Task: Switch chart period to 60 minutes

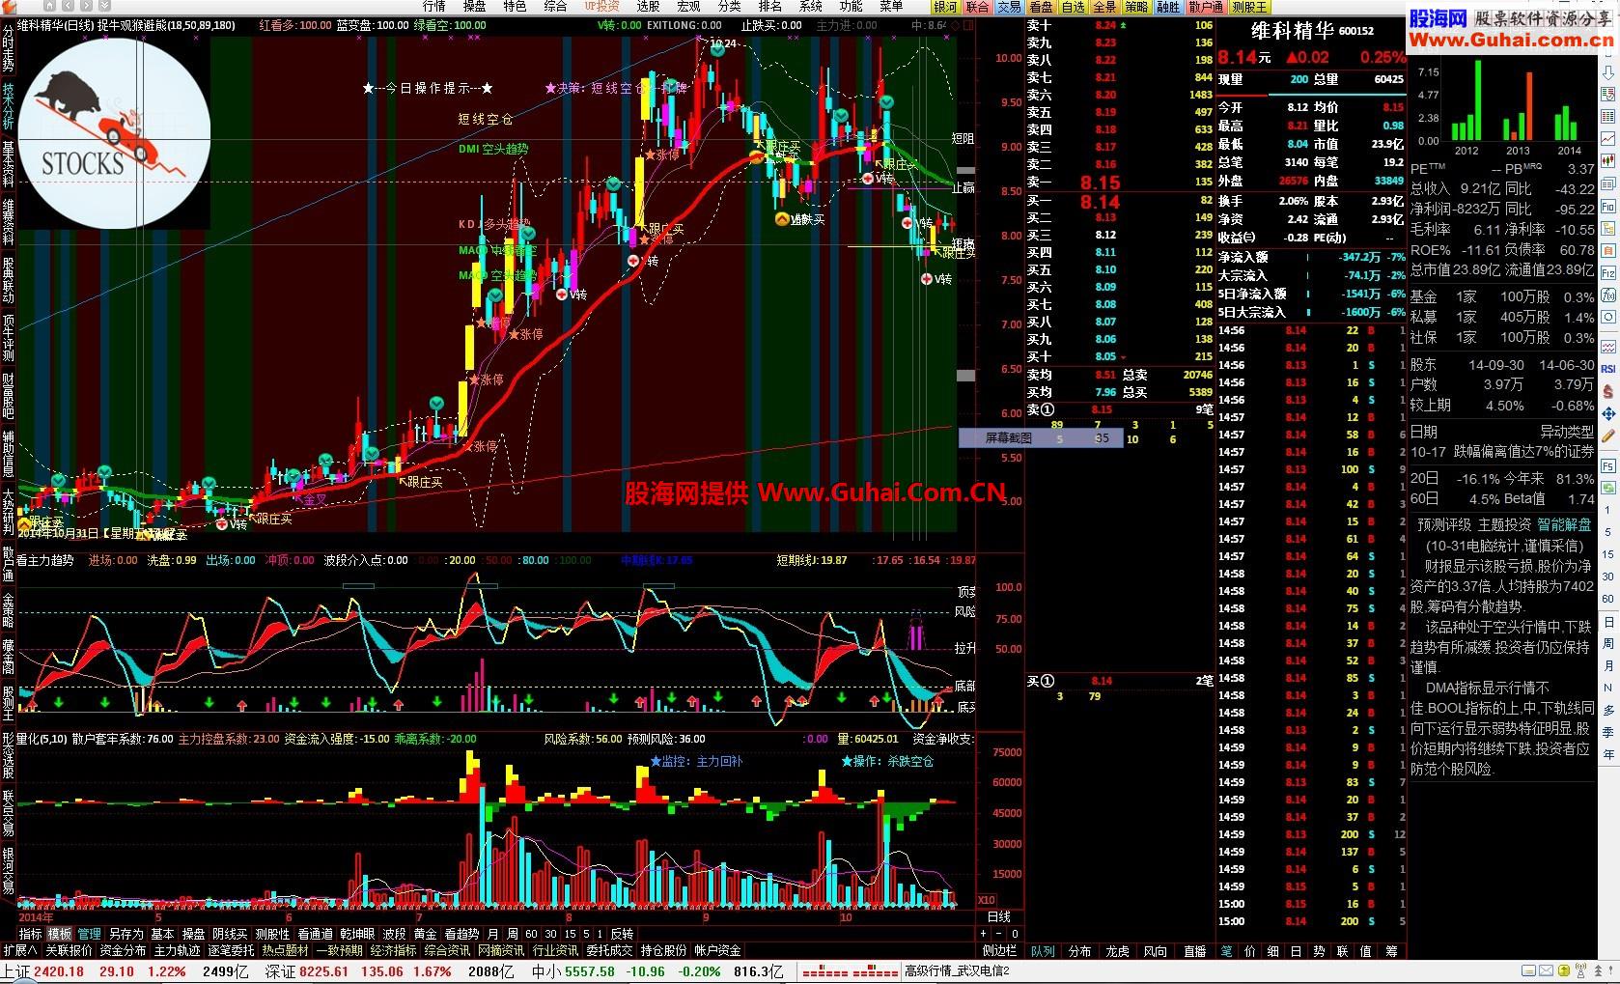Action: (x=531, y=934)
